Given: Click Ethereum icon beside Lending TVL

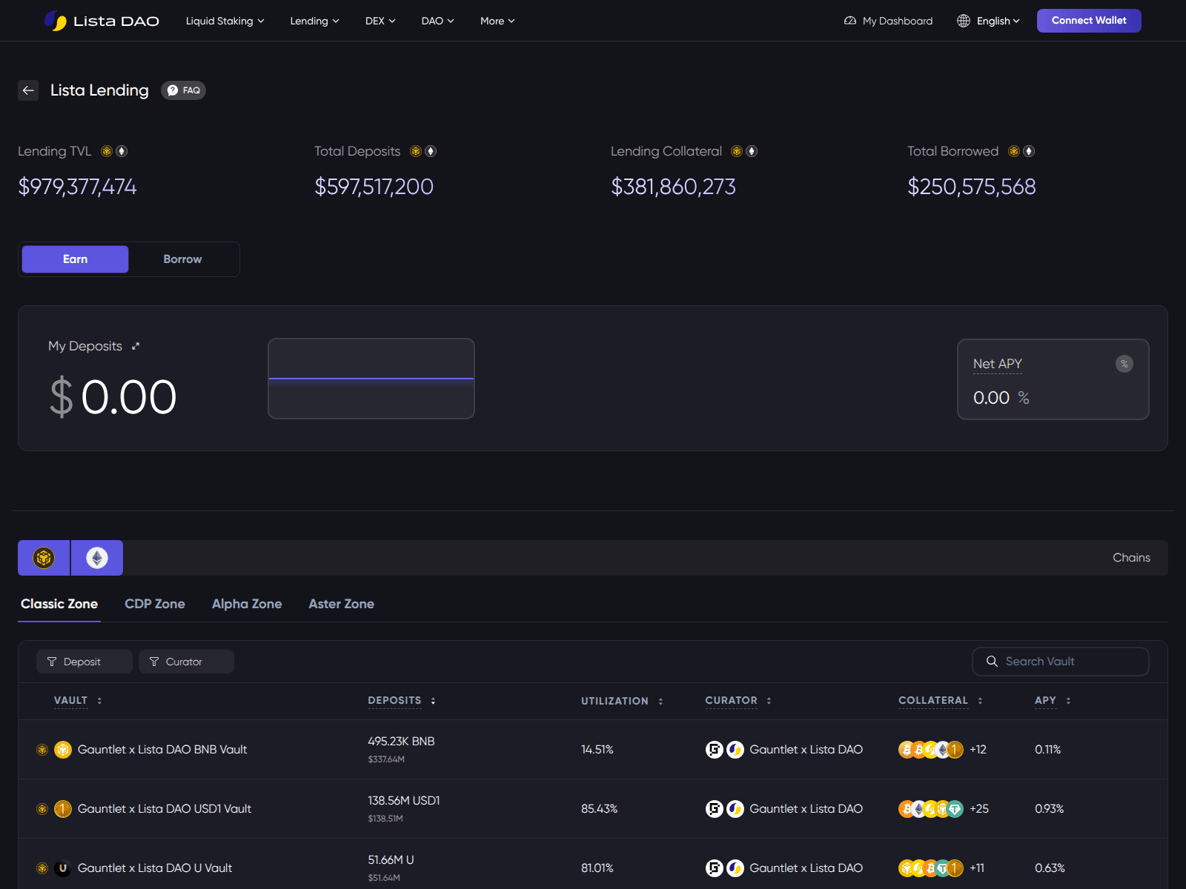Looking at the screenshot, I should tap(122, 151).
